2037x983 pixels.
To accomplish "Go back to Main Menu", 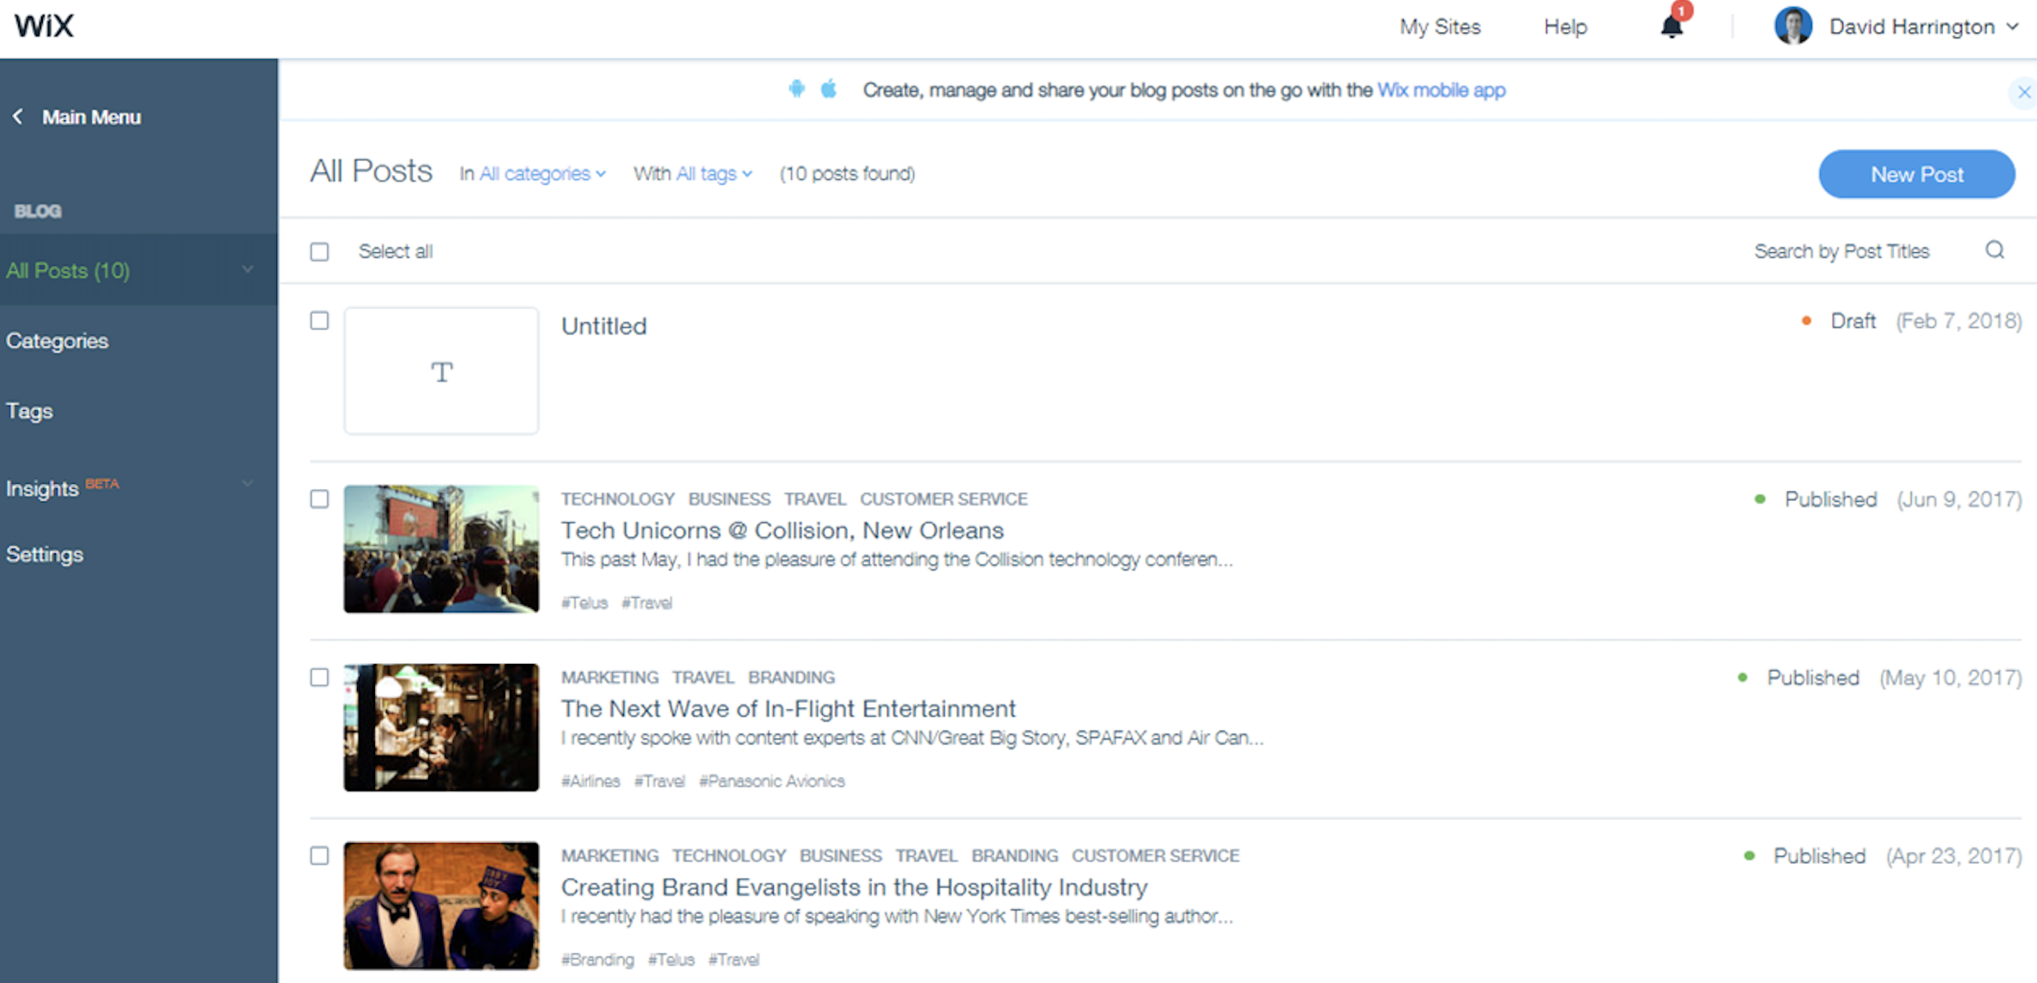I will pyautogui.click(x=92, y=117).
